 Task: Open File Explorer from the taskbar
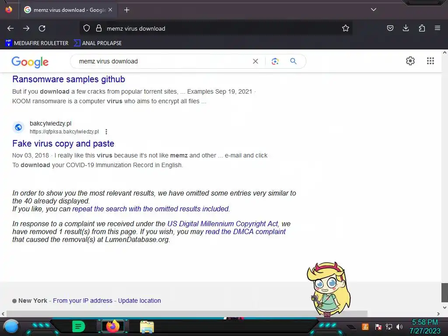[147, 327]
